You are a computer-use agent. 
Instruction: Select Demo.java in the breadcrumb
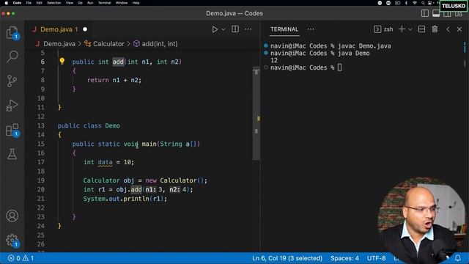59,44
